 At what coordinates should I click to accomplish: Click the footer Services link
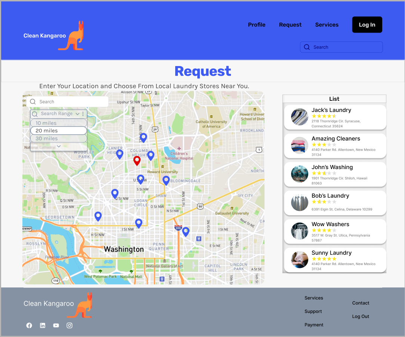[x=313, y=298]
